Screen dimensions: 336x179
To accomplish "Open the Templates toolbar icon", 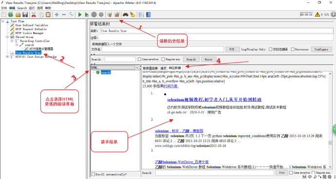I will click(11, 15).
